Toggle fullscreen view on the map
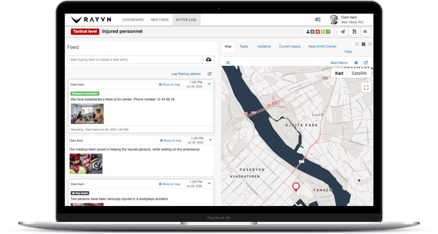 (x=366, y=88)
